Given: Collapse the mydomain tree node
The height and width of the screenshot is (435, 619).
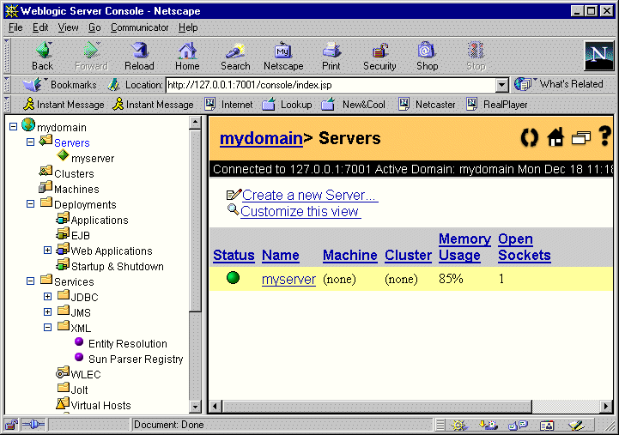Looking at the screenshot, I should (x=14, y=127).
